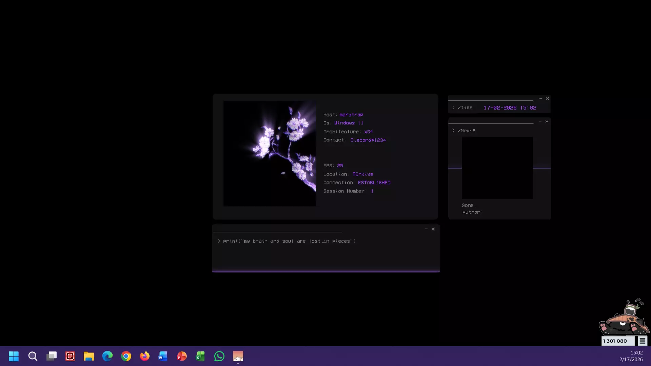This screenshot has height=366, width=651.
Task: Click the chevron before the print command
Action: (219, 241)
